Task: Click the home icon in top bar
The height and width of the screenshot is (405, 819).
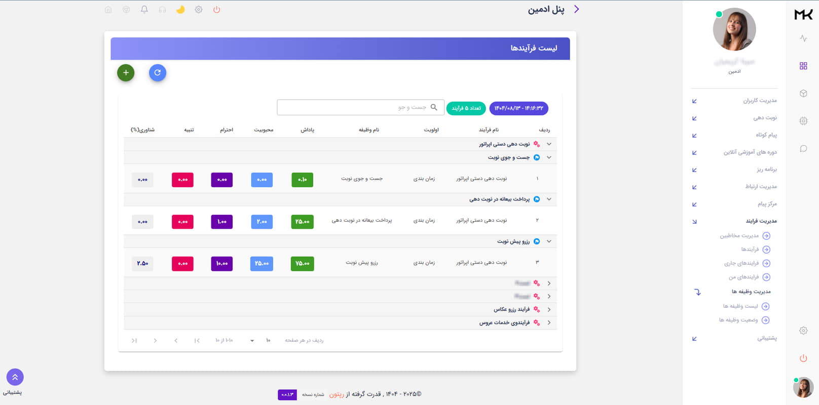Action: (x=108, y=10)
